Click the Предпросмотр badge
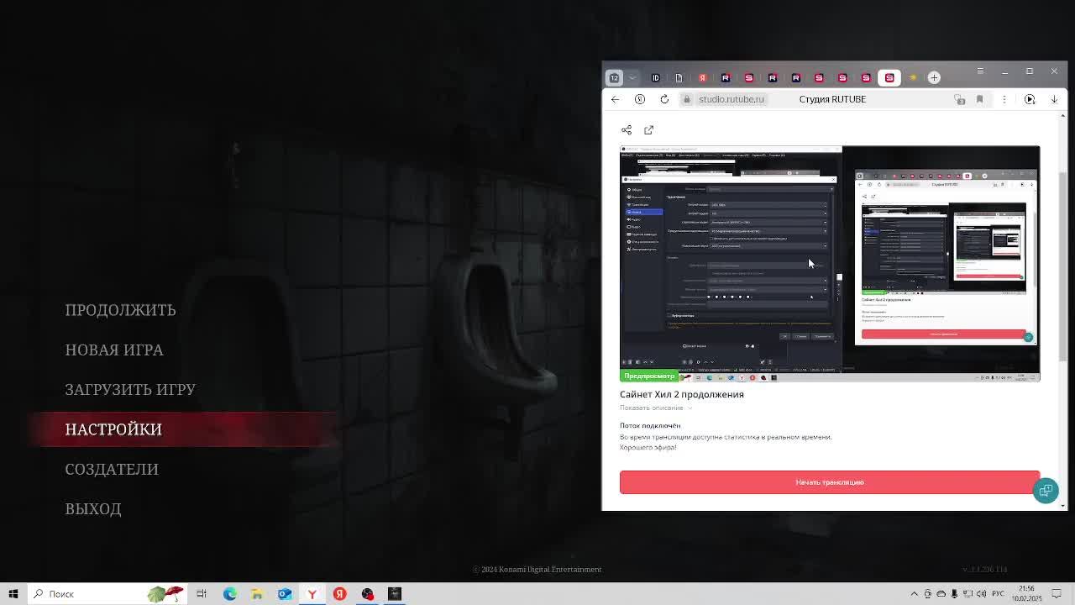 (x=649, y=376)
